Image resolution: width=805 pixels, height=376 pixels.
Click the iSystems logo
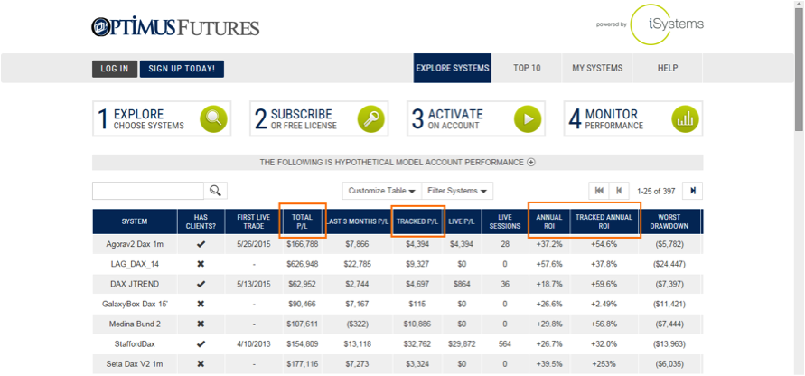667,24
